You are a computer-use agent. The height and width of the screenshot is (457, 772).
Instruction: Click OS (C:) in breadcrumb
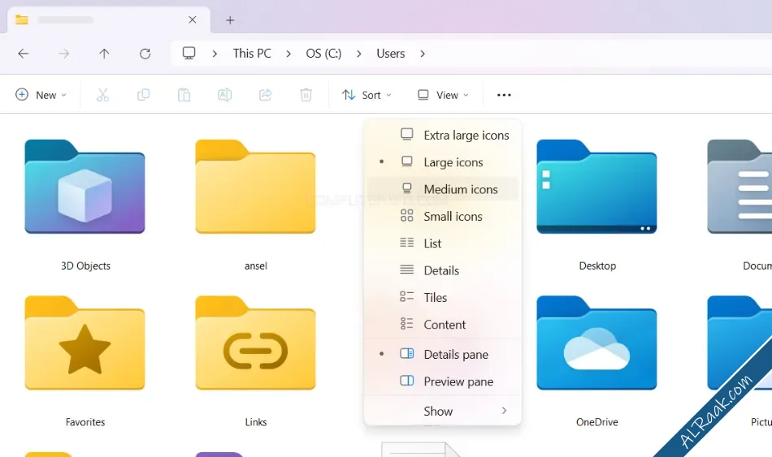point(323,53)
